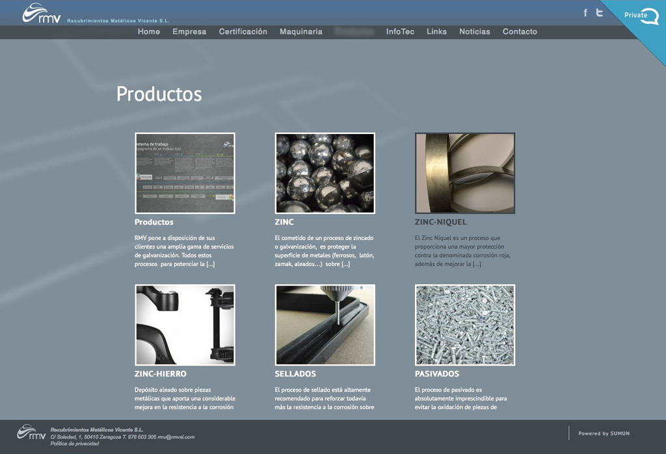Click the Facebook icon in the header

(x=585, y=12)
